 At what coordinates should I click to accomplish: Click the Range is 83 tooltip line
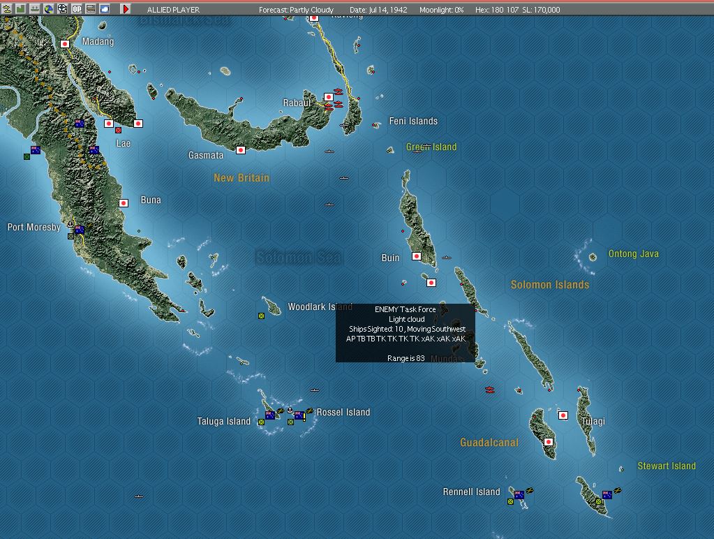[x=406, y=358]
